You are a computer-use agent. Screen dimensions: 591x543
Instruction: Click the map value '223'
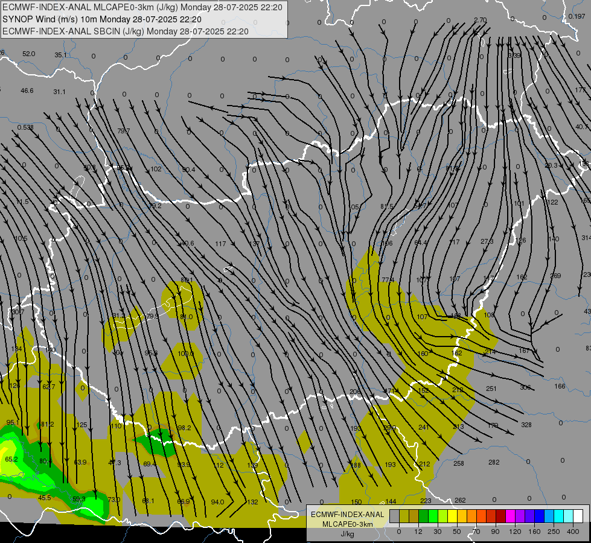426,501
